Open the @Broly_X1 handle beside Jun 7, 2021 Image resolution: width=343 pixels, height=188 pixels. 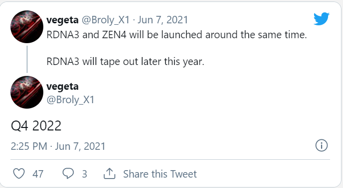[x=106, y=20]
